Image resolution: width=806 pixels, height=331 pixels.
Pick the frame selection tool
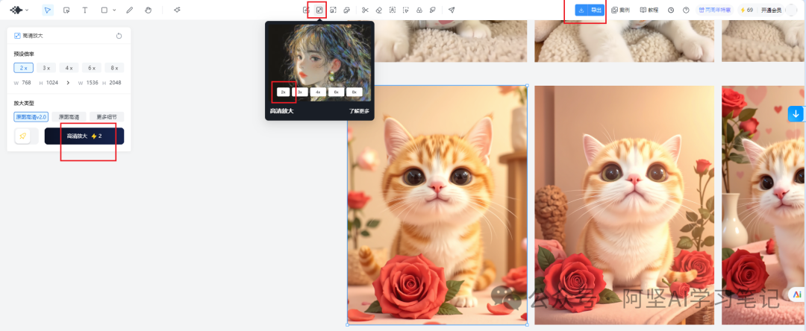point(66,10)
